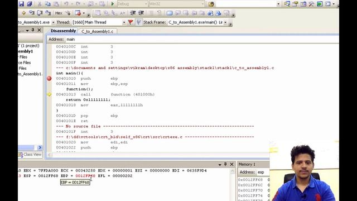Copy using the toolbar copy icon

(x=47, y=4)
